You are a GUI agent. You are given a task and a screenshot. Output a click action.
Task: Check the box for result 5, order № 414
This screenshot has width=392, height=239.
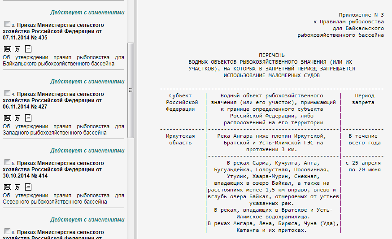[x=7, y=162]
